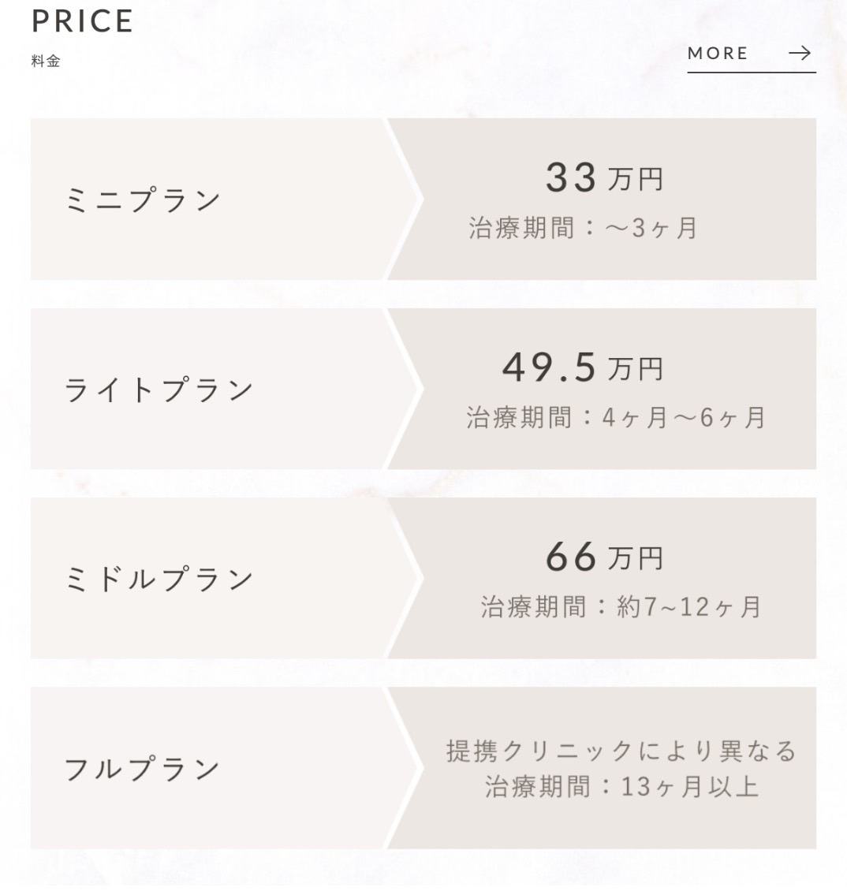Select the ミニプラン label

(x=144, y=200)
